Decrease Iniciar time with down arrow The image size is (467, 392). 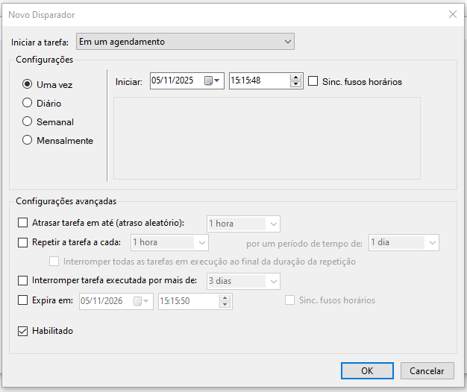pyautogui.click(x=295, y=84)
